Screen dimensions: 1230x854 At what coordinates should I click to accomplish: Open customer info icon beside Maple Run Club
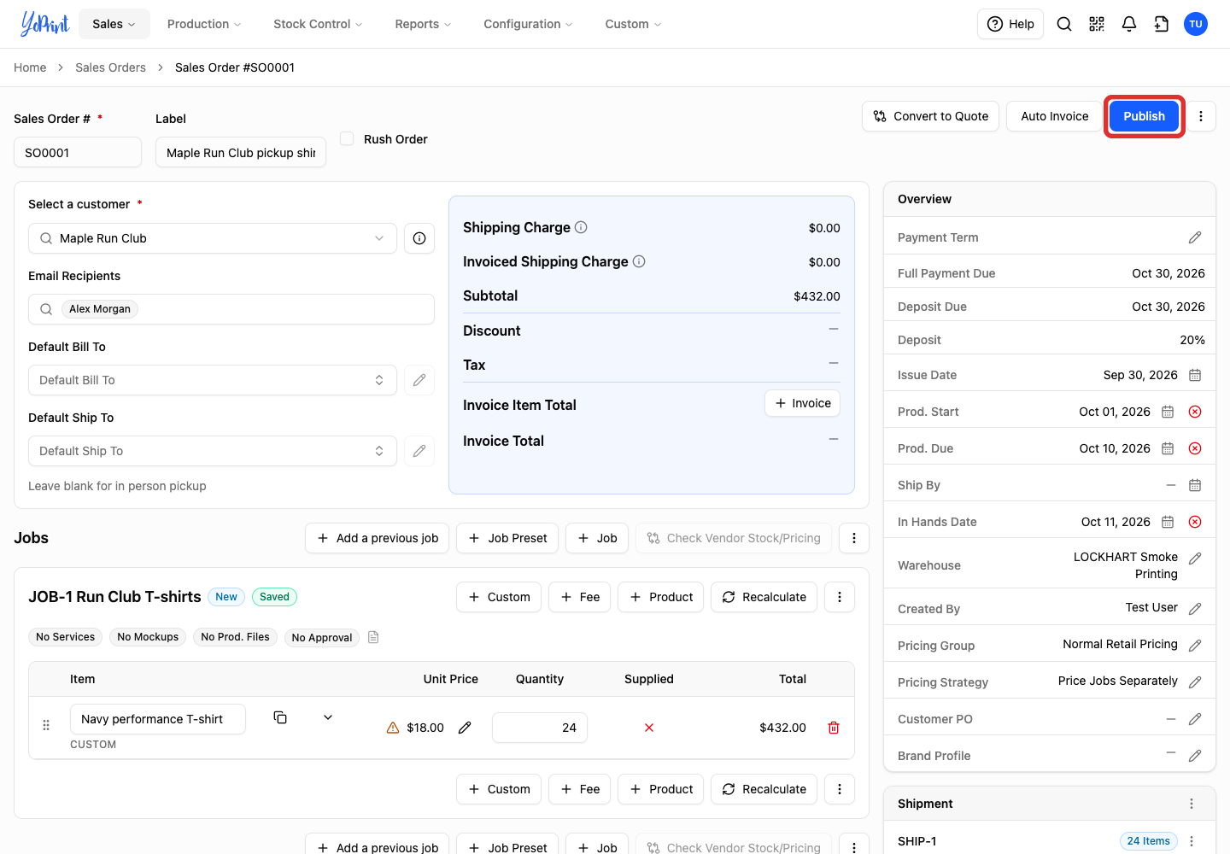(419, 238)
